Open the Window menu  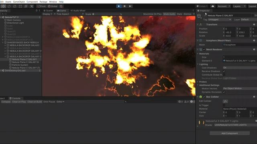point(53,2)
